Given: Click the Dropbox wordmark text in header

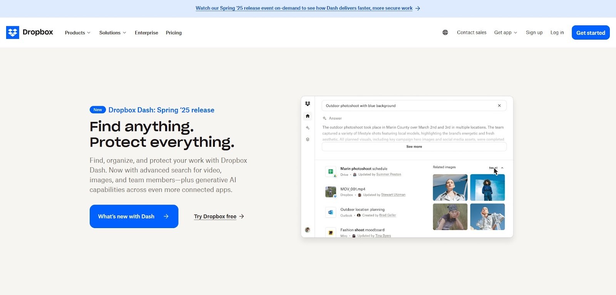Looking at the screenshot, I should point(38,32).
